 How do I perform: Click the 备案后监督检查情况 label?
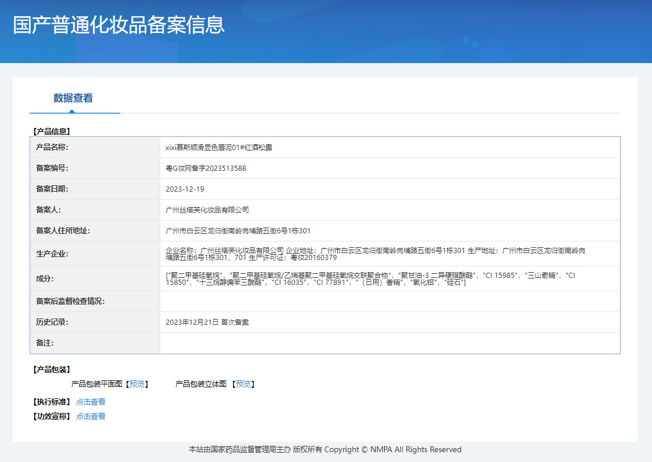point(70,301)
